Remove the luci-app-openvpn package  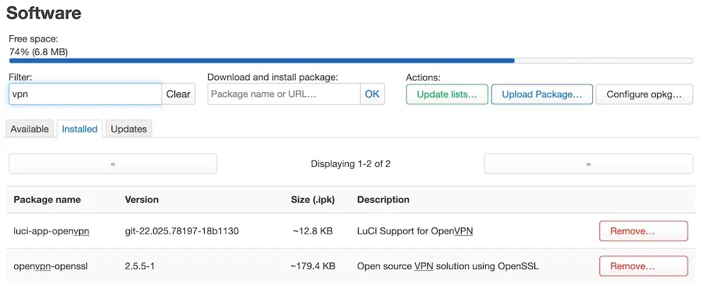(643, 232)
